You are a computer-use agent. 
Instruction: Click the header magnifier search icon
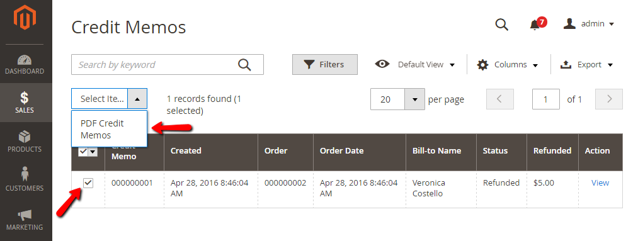coord(501,25)
